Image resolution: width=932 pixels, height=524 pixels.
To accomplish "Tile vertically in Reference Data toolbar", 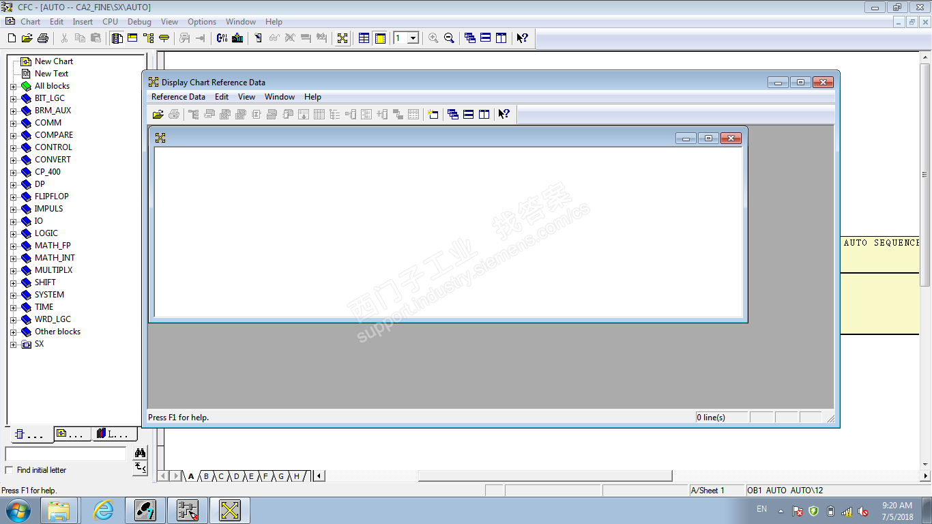I will tap(484, 115).
